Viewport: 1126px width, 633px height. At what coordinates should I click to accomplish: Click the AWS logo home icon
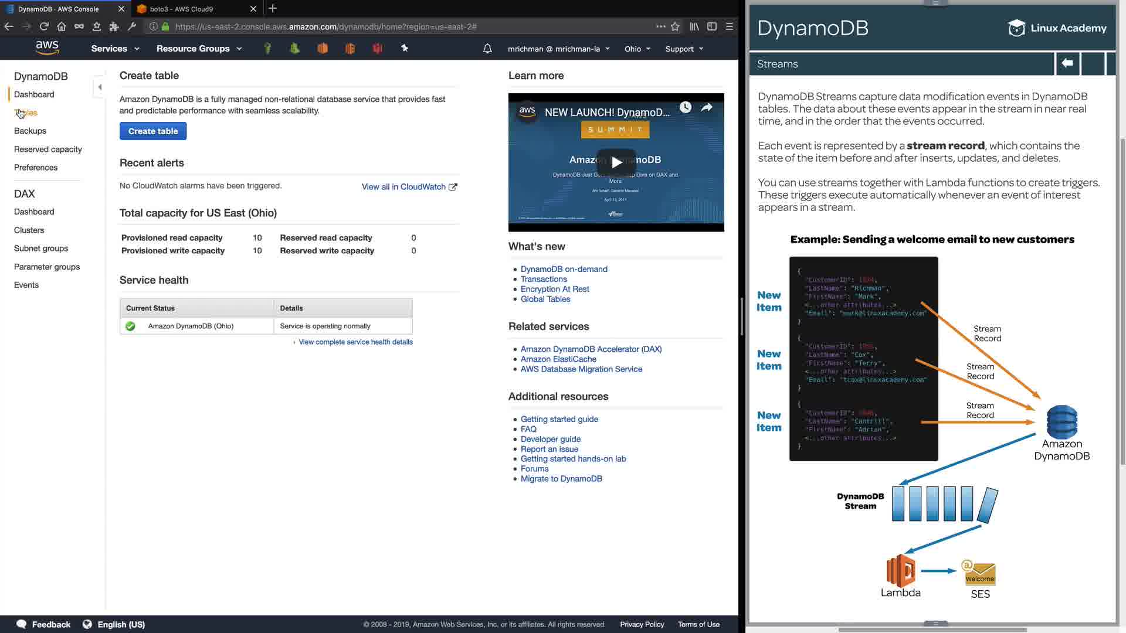click(47, 47)
